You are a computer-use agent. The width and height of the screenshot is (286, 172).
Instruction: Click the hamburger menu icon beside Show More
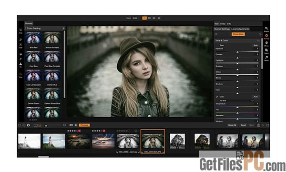pos(216,34)
